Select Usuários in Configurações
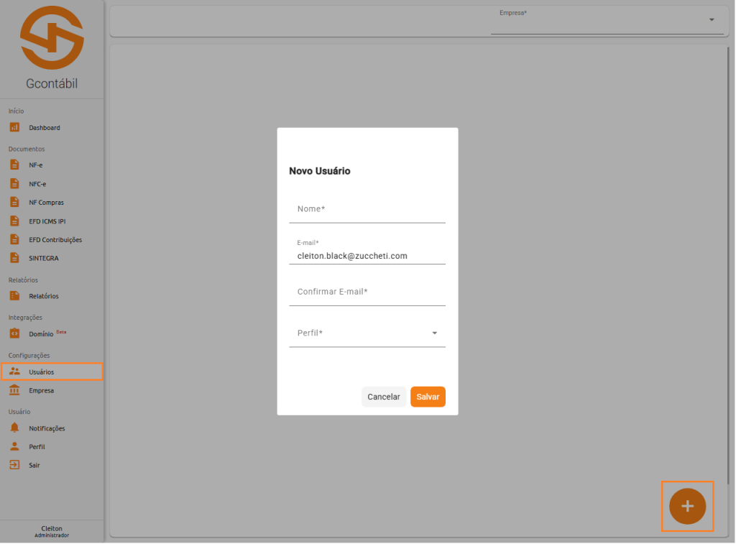The width and height of the screenshot is (736, 544). [52, 372]
